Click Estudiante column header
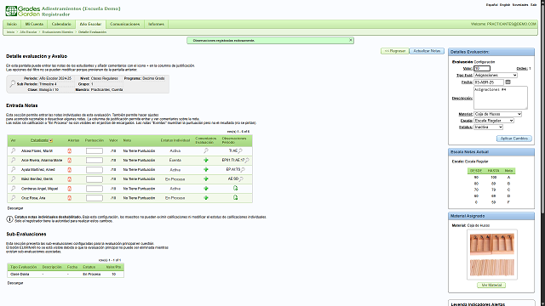Screen dimensions: 545x306 (39, 140)
